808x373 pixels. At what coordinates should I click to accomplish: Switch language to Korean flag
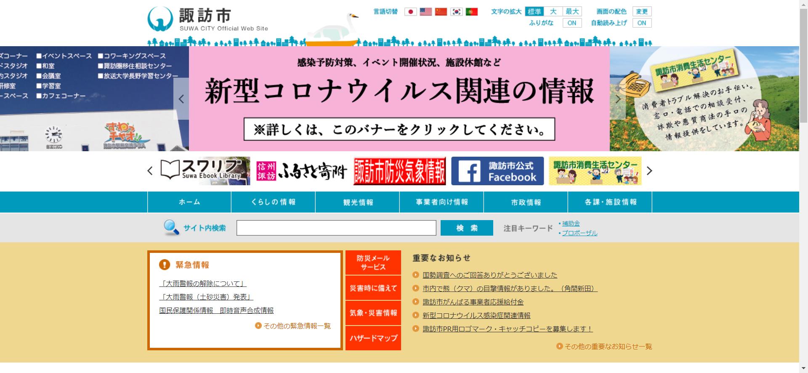pos(456,12)
